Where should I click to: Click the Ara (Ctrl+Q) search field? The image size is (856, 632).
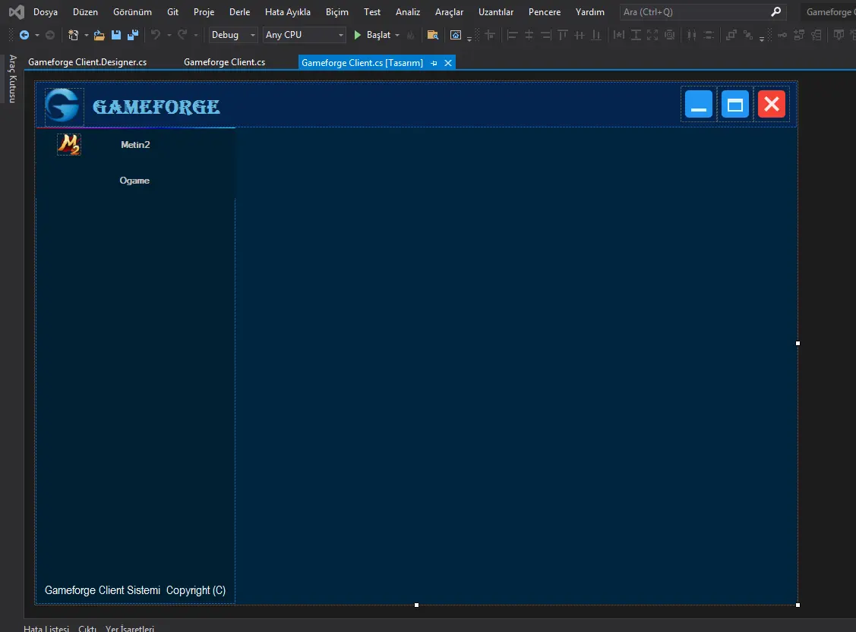coord(703,12)
